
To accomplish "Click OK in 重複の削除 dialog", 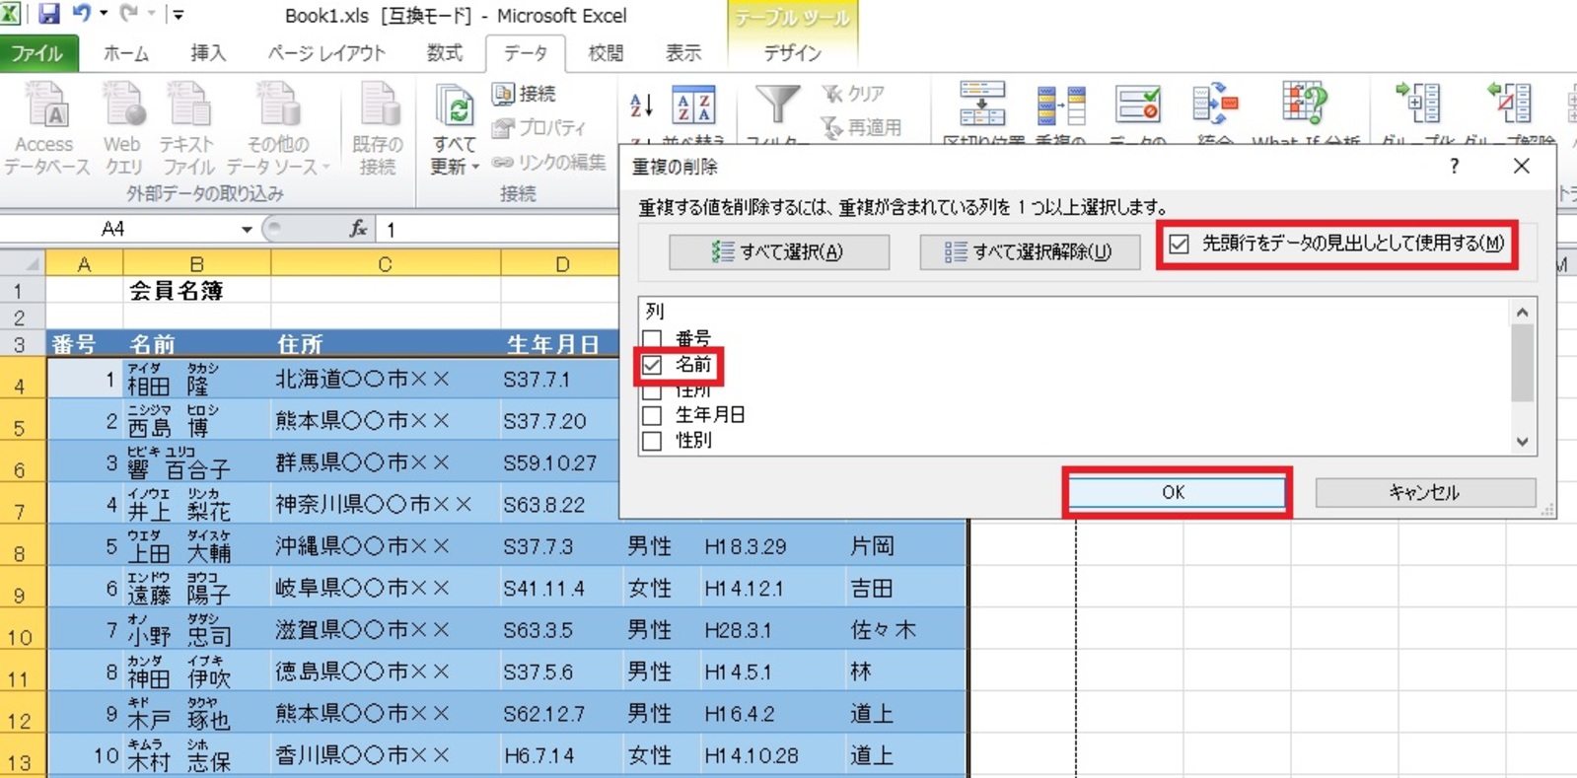I will point(1177,492).
